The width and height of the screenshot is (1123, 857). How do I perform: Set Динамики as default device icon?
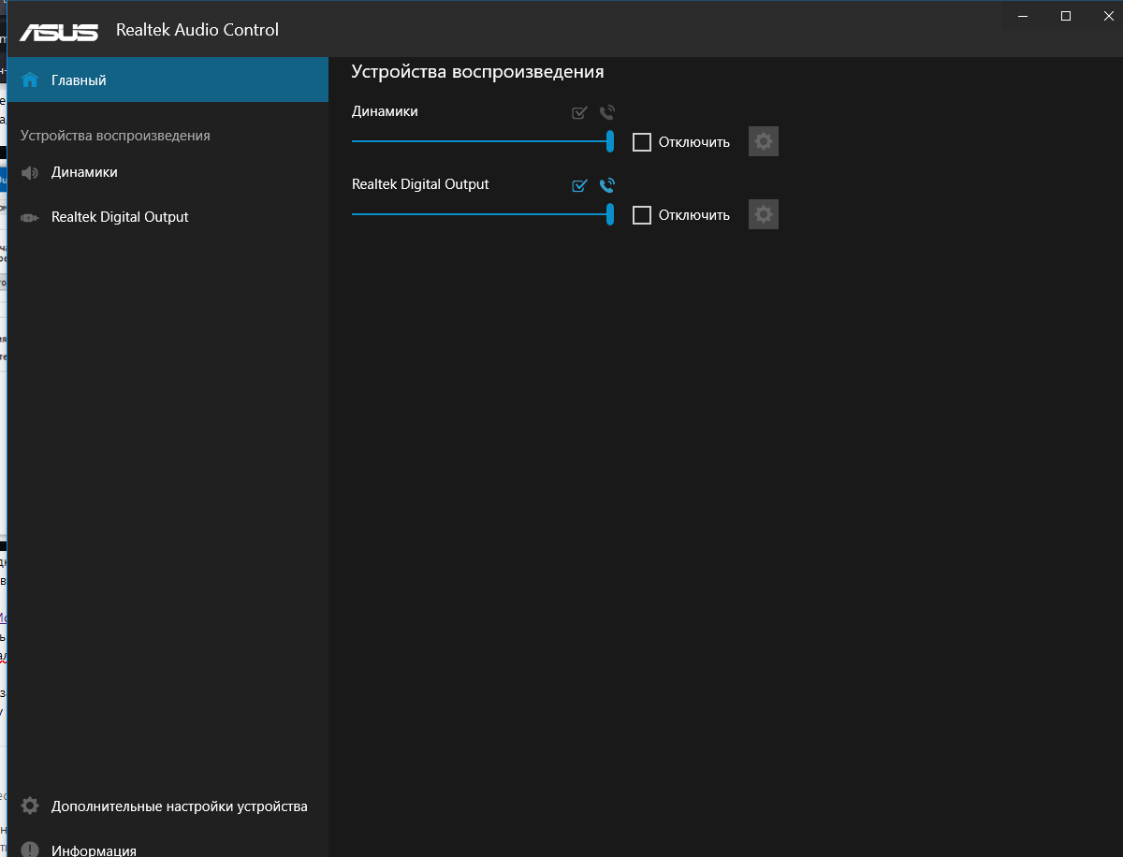tap(579, 112)
